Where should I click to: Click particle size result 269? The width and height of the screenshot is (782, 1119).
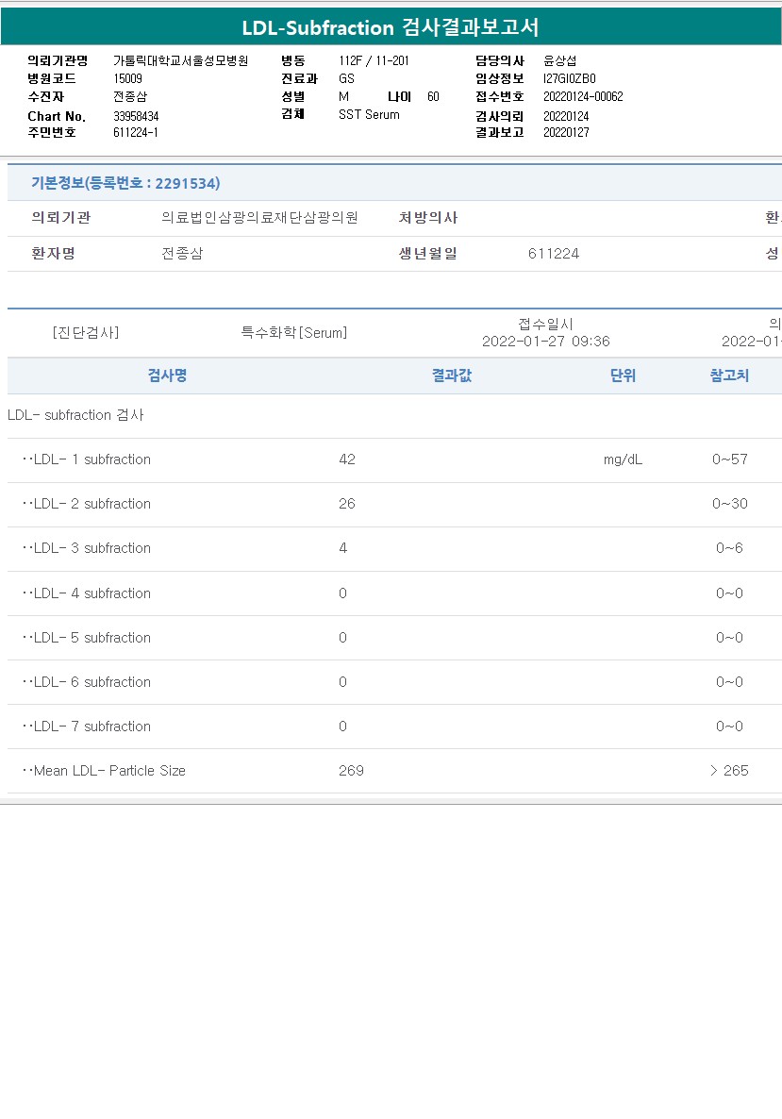coord(351,771)
